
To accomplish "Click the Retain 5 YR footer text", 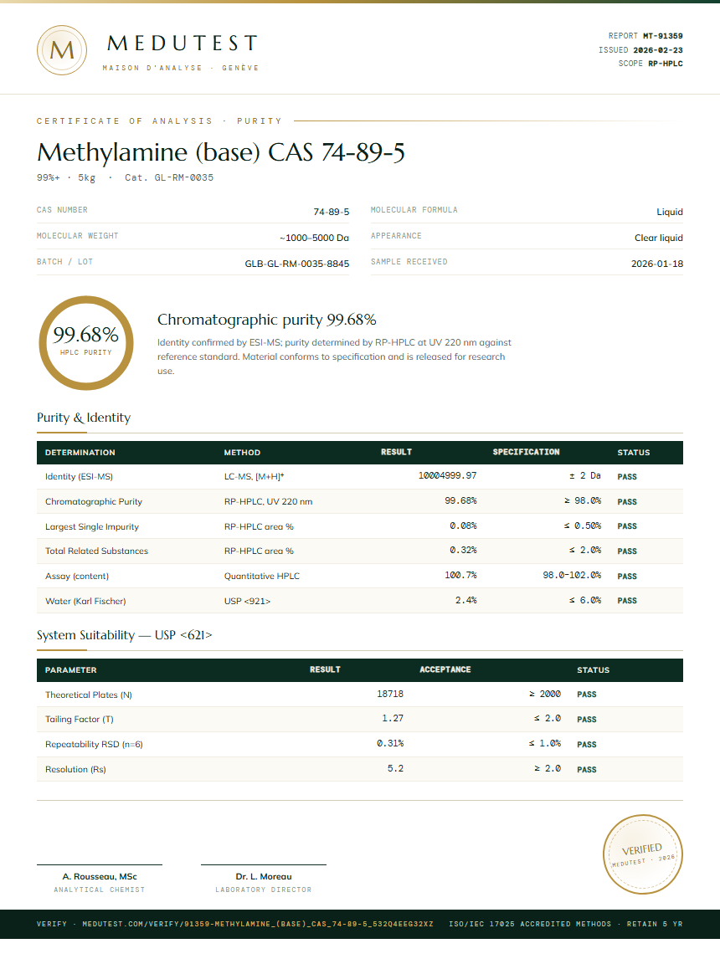I will (655, 924).
